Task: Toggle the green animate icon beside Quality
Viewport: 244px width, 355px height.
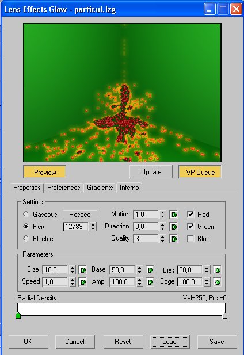Action: (x=174, y=239)
